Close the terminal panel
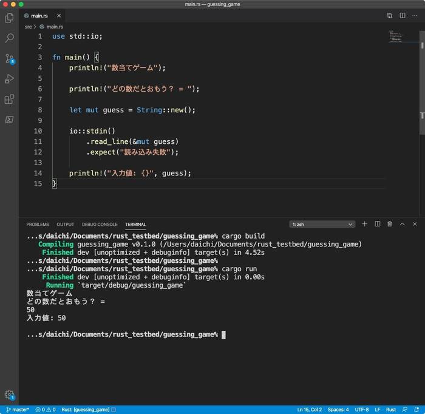 pos(415,224)
